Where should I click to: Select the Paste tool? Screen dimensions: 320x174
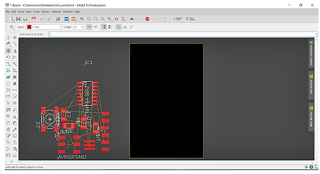pos(15,123)
